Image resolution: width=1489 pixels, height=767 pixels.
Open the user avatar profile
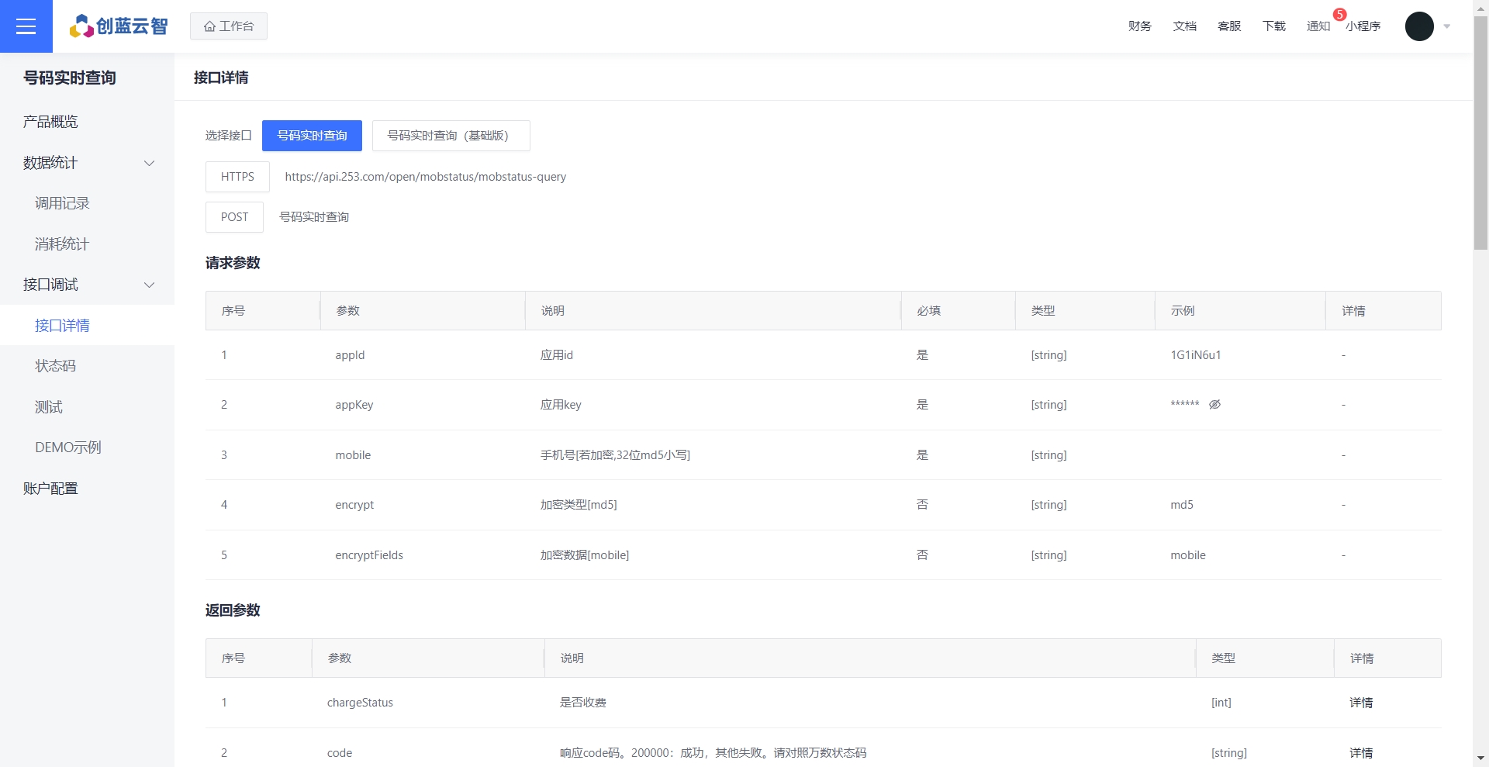coord(1418,26)
